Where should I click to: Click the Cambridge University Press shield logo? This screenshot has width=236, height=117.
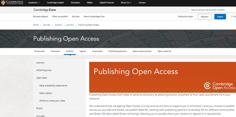coord(3,3)
